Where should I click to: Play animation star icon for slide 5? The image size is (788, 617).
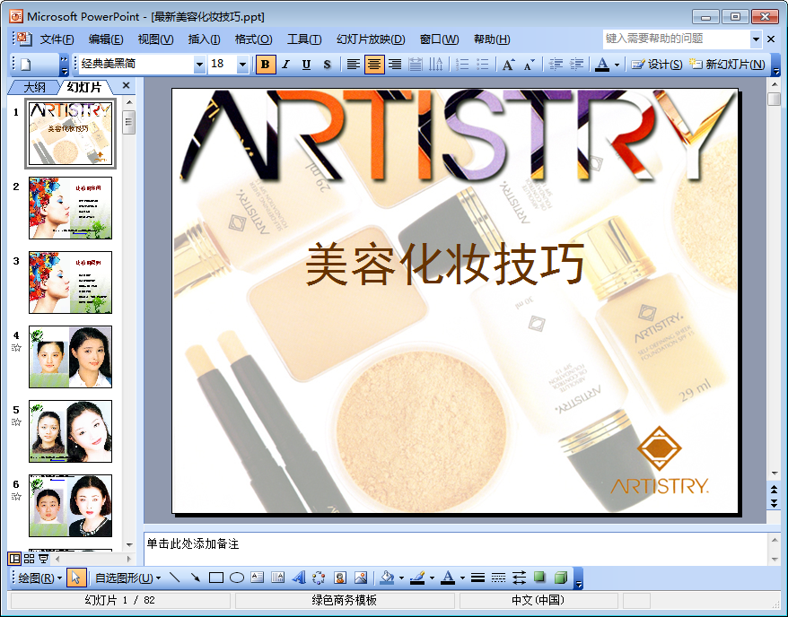pyautogui.click(x=16, y=421)
